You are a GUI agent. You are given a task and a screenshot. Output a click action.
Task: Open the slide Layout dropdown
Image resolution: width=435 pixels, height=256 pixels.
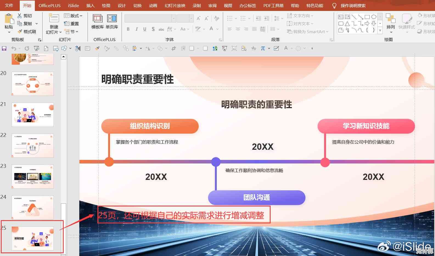click(x=73, y=16)
